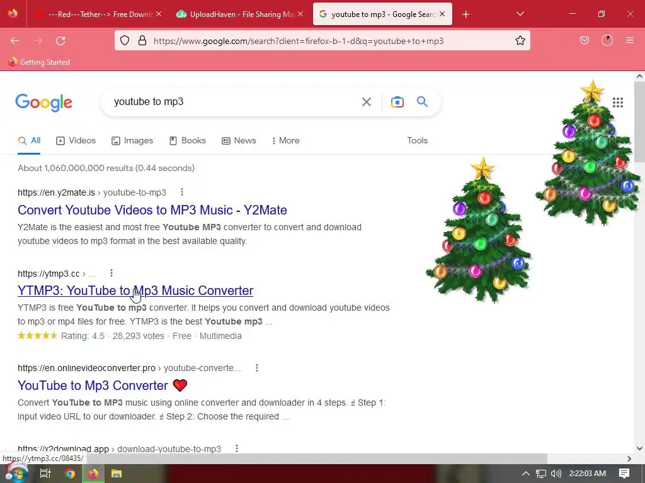
Task: Search by image with camera icon
Action: click(397, 102)
